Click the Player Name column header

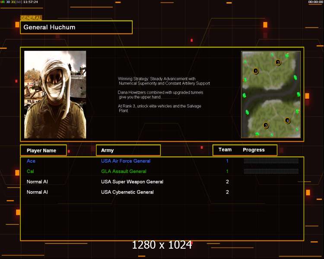(43, 150)
